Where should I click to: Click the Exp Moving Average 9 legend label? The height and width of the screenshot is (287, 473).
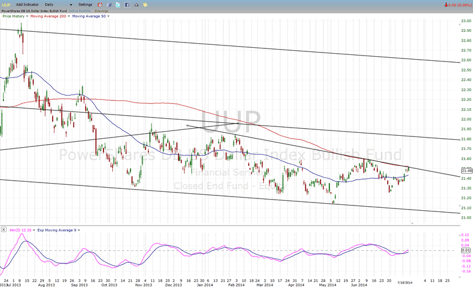pyautogui.click(x=57, y=230)
